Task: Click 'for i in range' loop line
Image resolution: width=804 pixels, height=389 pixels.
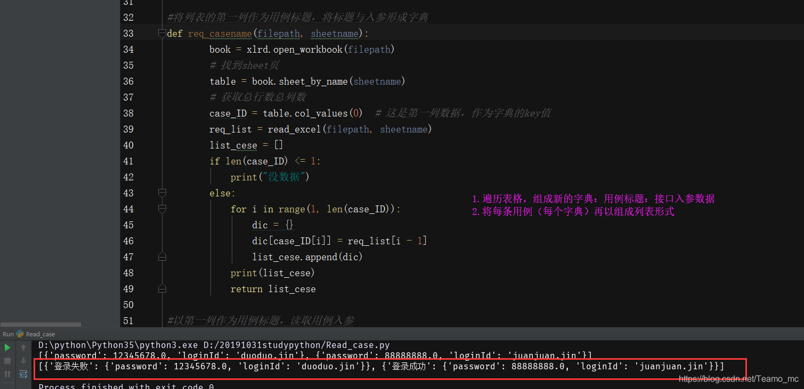Action: coord(315,209)
